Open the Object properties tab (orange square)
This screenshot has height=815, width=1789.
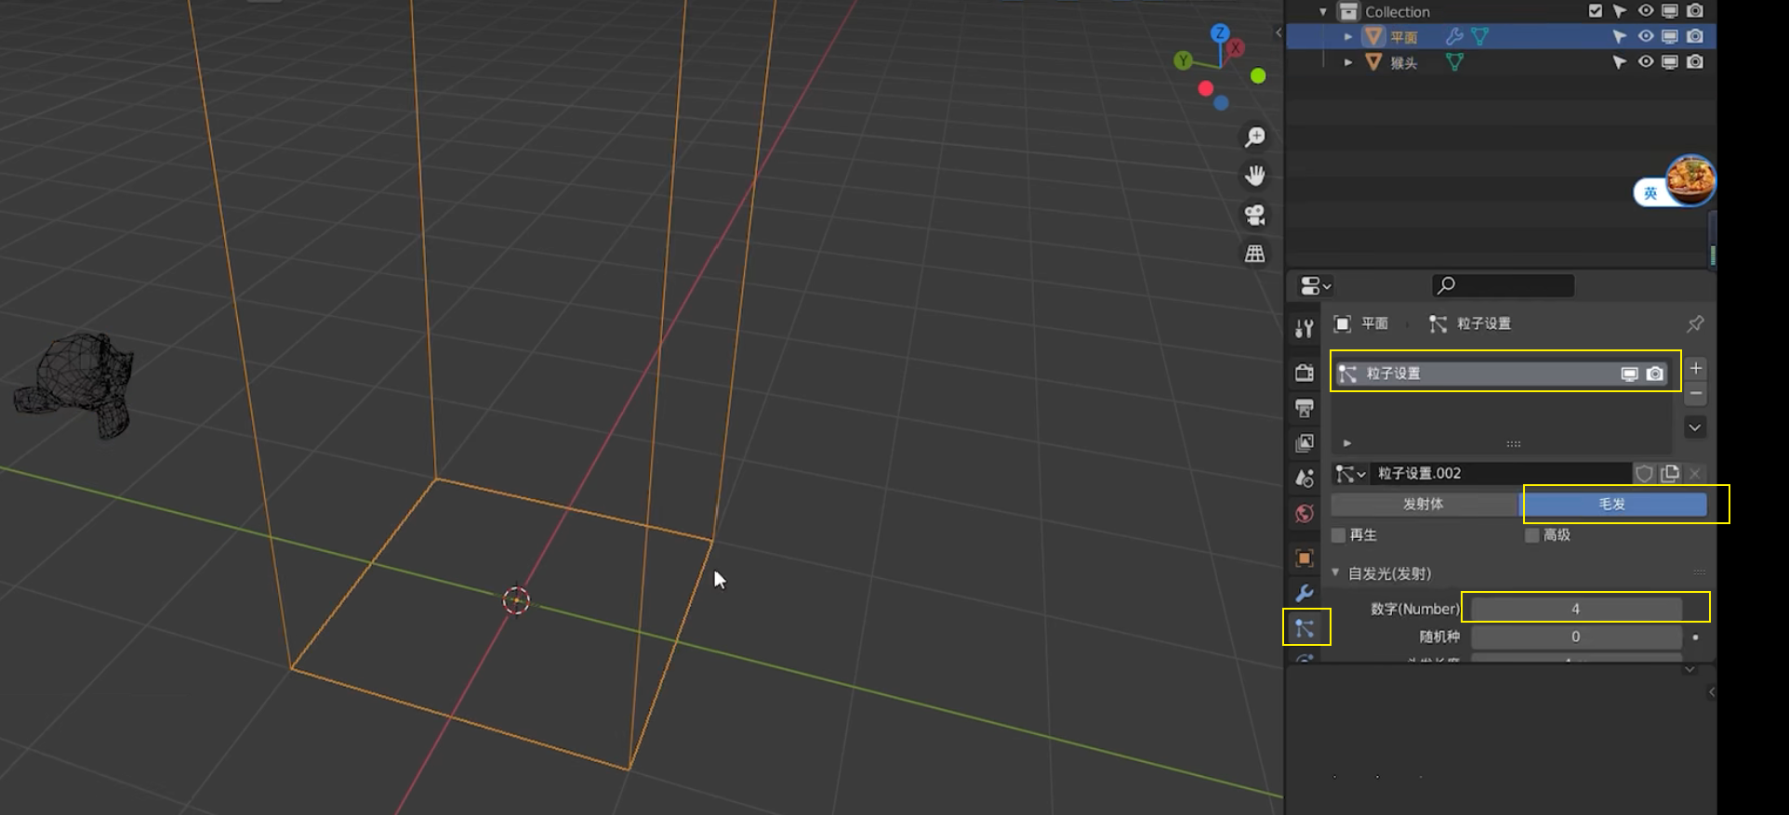[x=1305, y=558]
